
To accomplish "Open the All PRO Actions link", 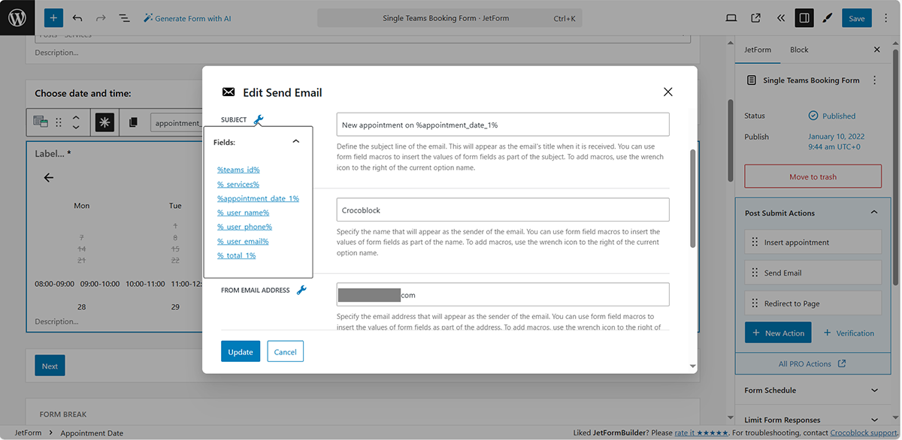I will point(812,363).
